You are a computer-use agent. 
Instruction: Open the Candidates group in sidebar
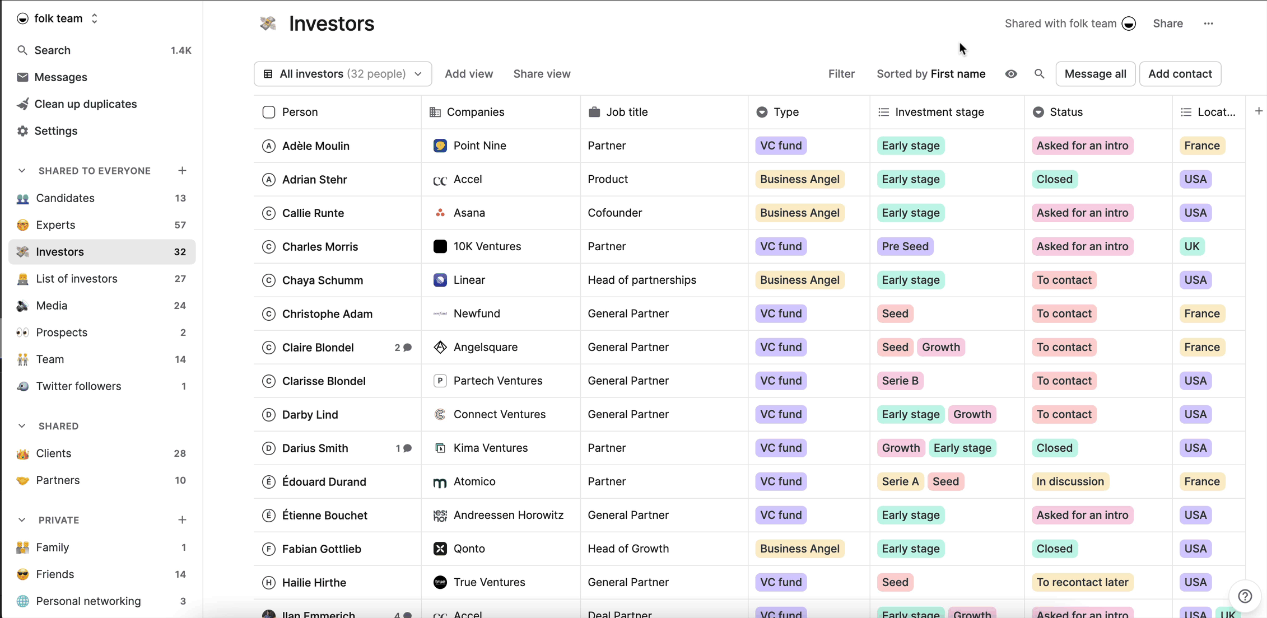point(65,198)
